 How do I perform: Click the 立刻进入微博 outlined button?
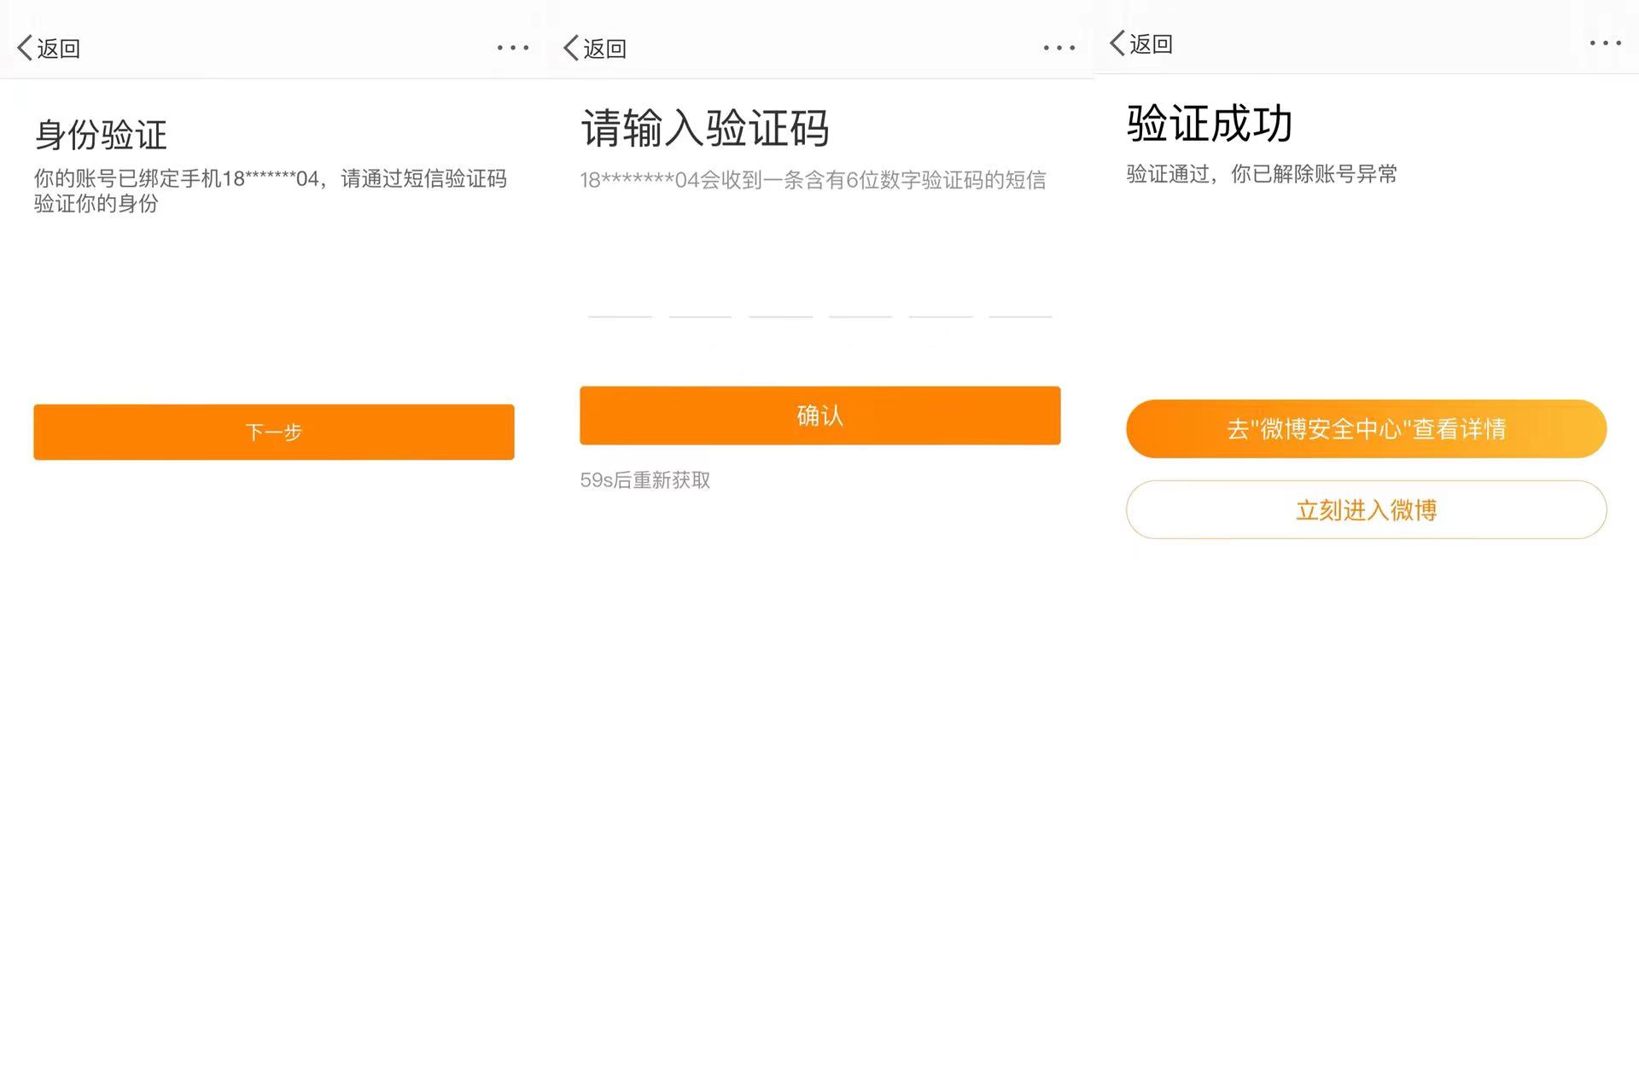[1366, 510]
